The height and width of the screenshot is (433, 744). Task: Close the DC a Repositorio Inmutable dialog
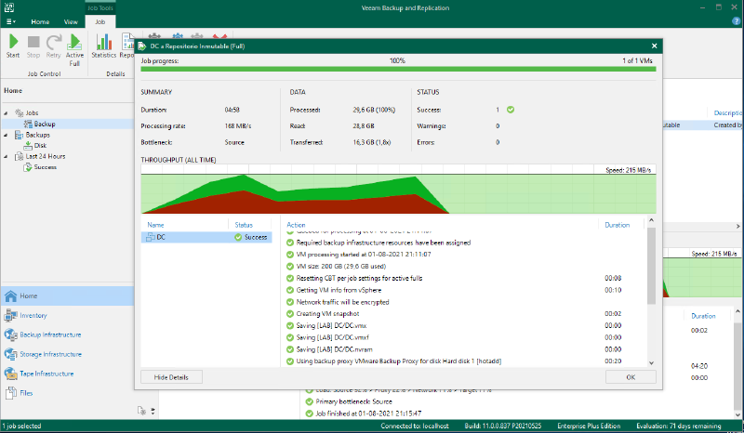[655, 46]
